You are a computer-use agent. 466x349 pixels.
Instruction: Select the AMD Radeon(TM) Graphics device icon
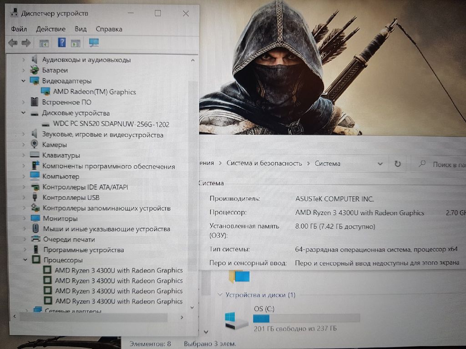click(x=46, y=91)
